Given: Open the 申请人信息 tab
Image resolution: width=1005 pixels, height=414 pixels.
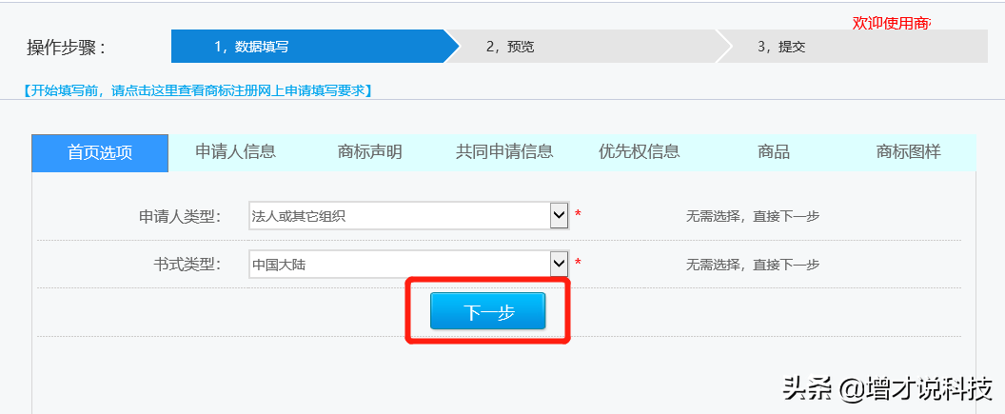Looking at the screenshot, I should [235, 152].
